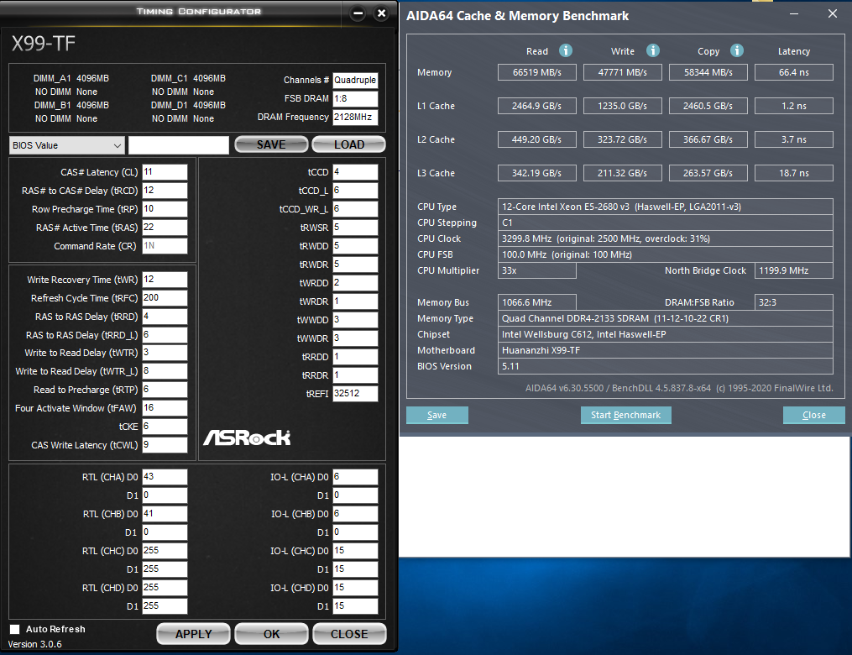Click the Save button in AIDA64
This screenshot has width=852, height=655.
click(436, 415)
